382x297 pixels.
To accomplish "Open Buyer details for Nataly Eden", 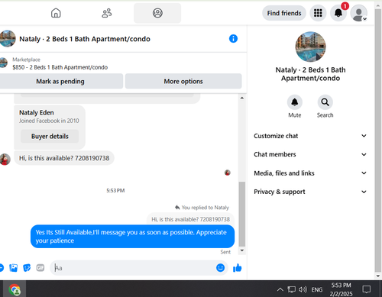I will pyautogui.click(x=50, y=137).
